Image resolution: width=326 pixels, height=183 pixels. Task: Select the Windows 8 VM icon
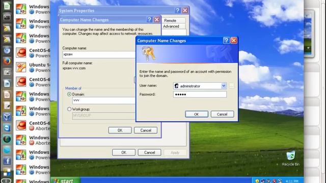click(x=21, y=155)
